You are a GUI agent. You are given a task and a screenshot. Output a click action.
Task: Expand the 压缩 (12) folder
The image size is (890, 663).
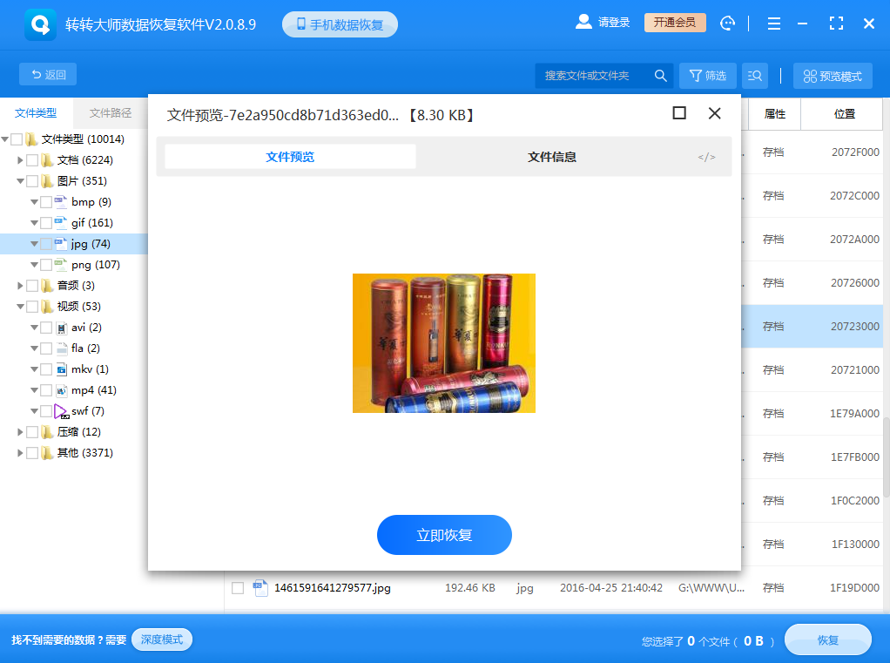click(19, 431)
